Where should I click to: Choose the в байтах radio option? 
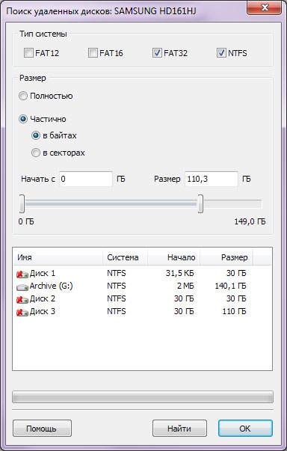point(36,135)
